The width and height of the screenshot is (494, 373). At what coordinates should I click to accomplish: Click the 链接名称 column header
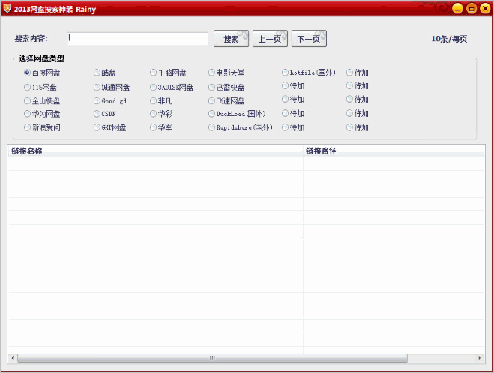point(155,151)
